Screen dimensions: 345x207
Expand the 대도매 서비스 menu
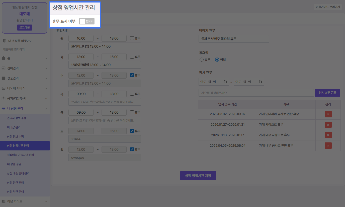coord(46,88)
